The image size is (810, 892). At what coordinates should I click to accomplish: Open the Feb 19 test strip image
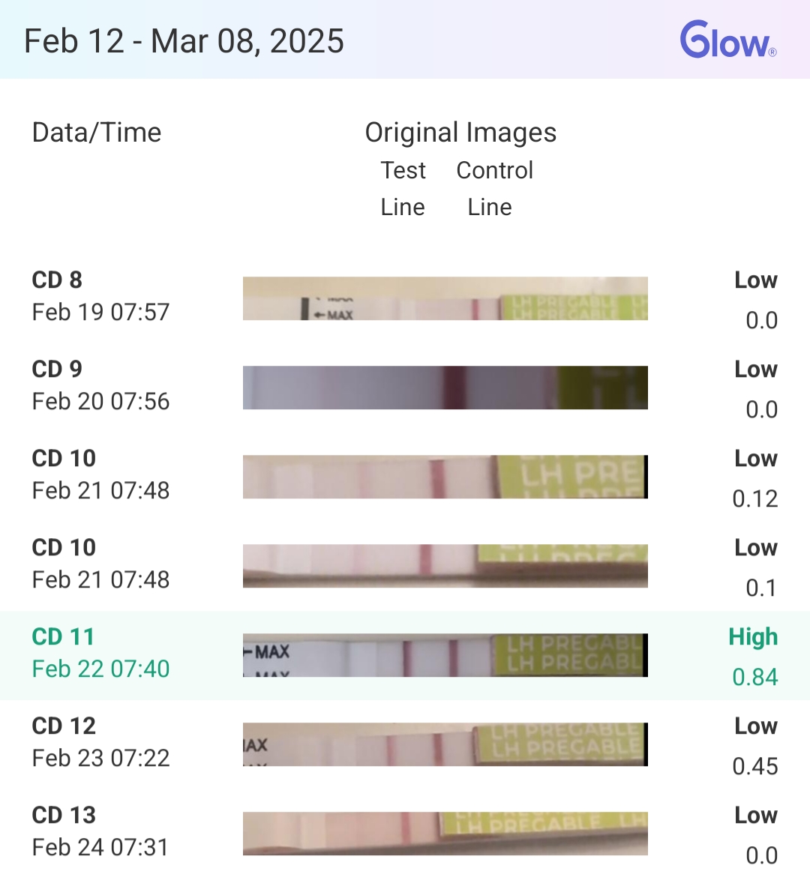(x=445, y=299)
